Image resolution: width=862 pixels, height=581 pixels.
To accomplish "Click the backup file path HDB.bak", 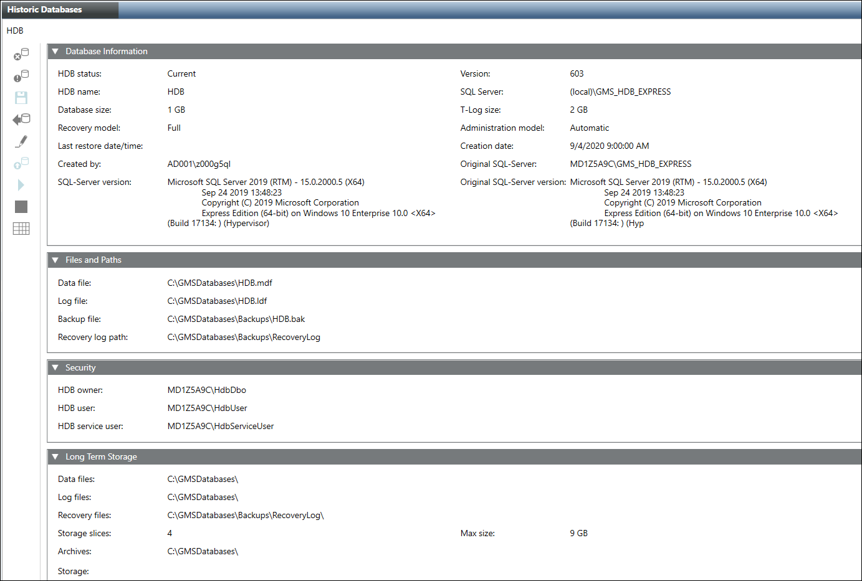I will pyautogui.click(x=236, y=319).
